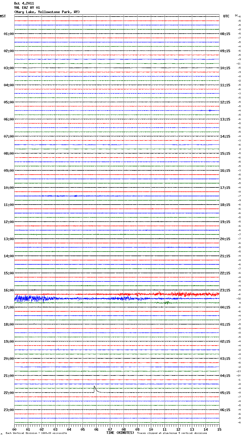
Task: Click the DC offset value "-32"
Action: [x=239, y=299]
